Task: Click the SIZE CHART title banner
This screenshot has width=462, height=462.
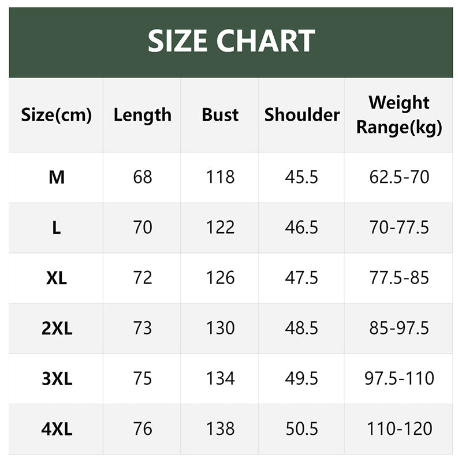Action: tap(231, 42)
